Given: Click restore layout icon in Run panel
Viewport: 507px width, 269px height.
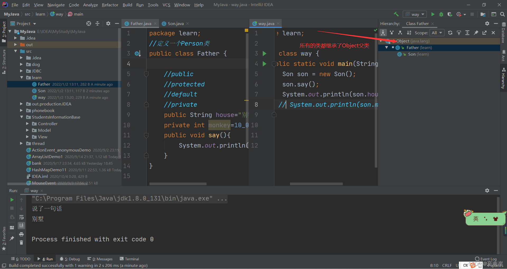Looking at the screenshot, I should (x=12, y=227).
